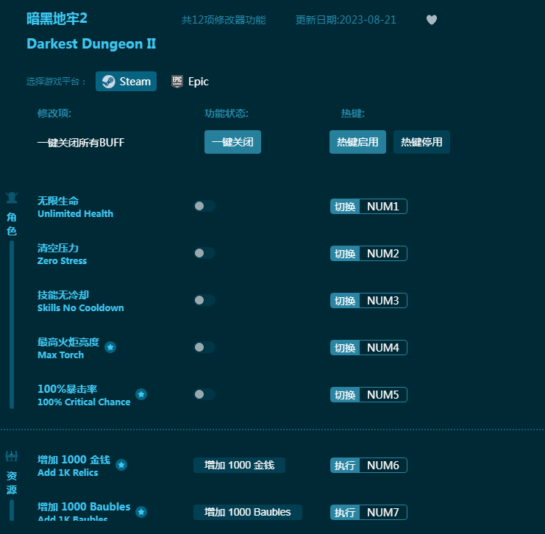Switch to Epic platform tab
Screen dimensions: 545x534
point(190,82)
